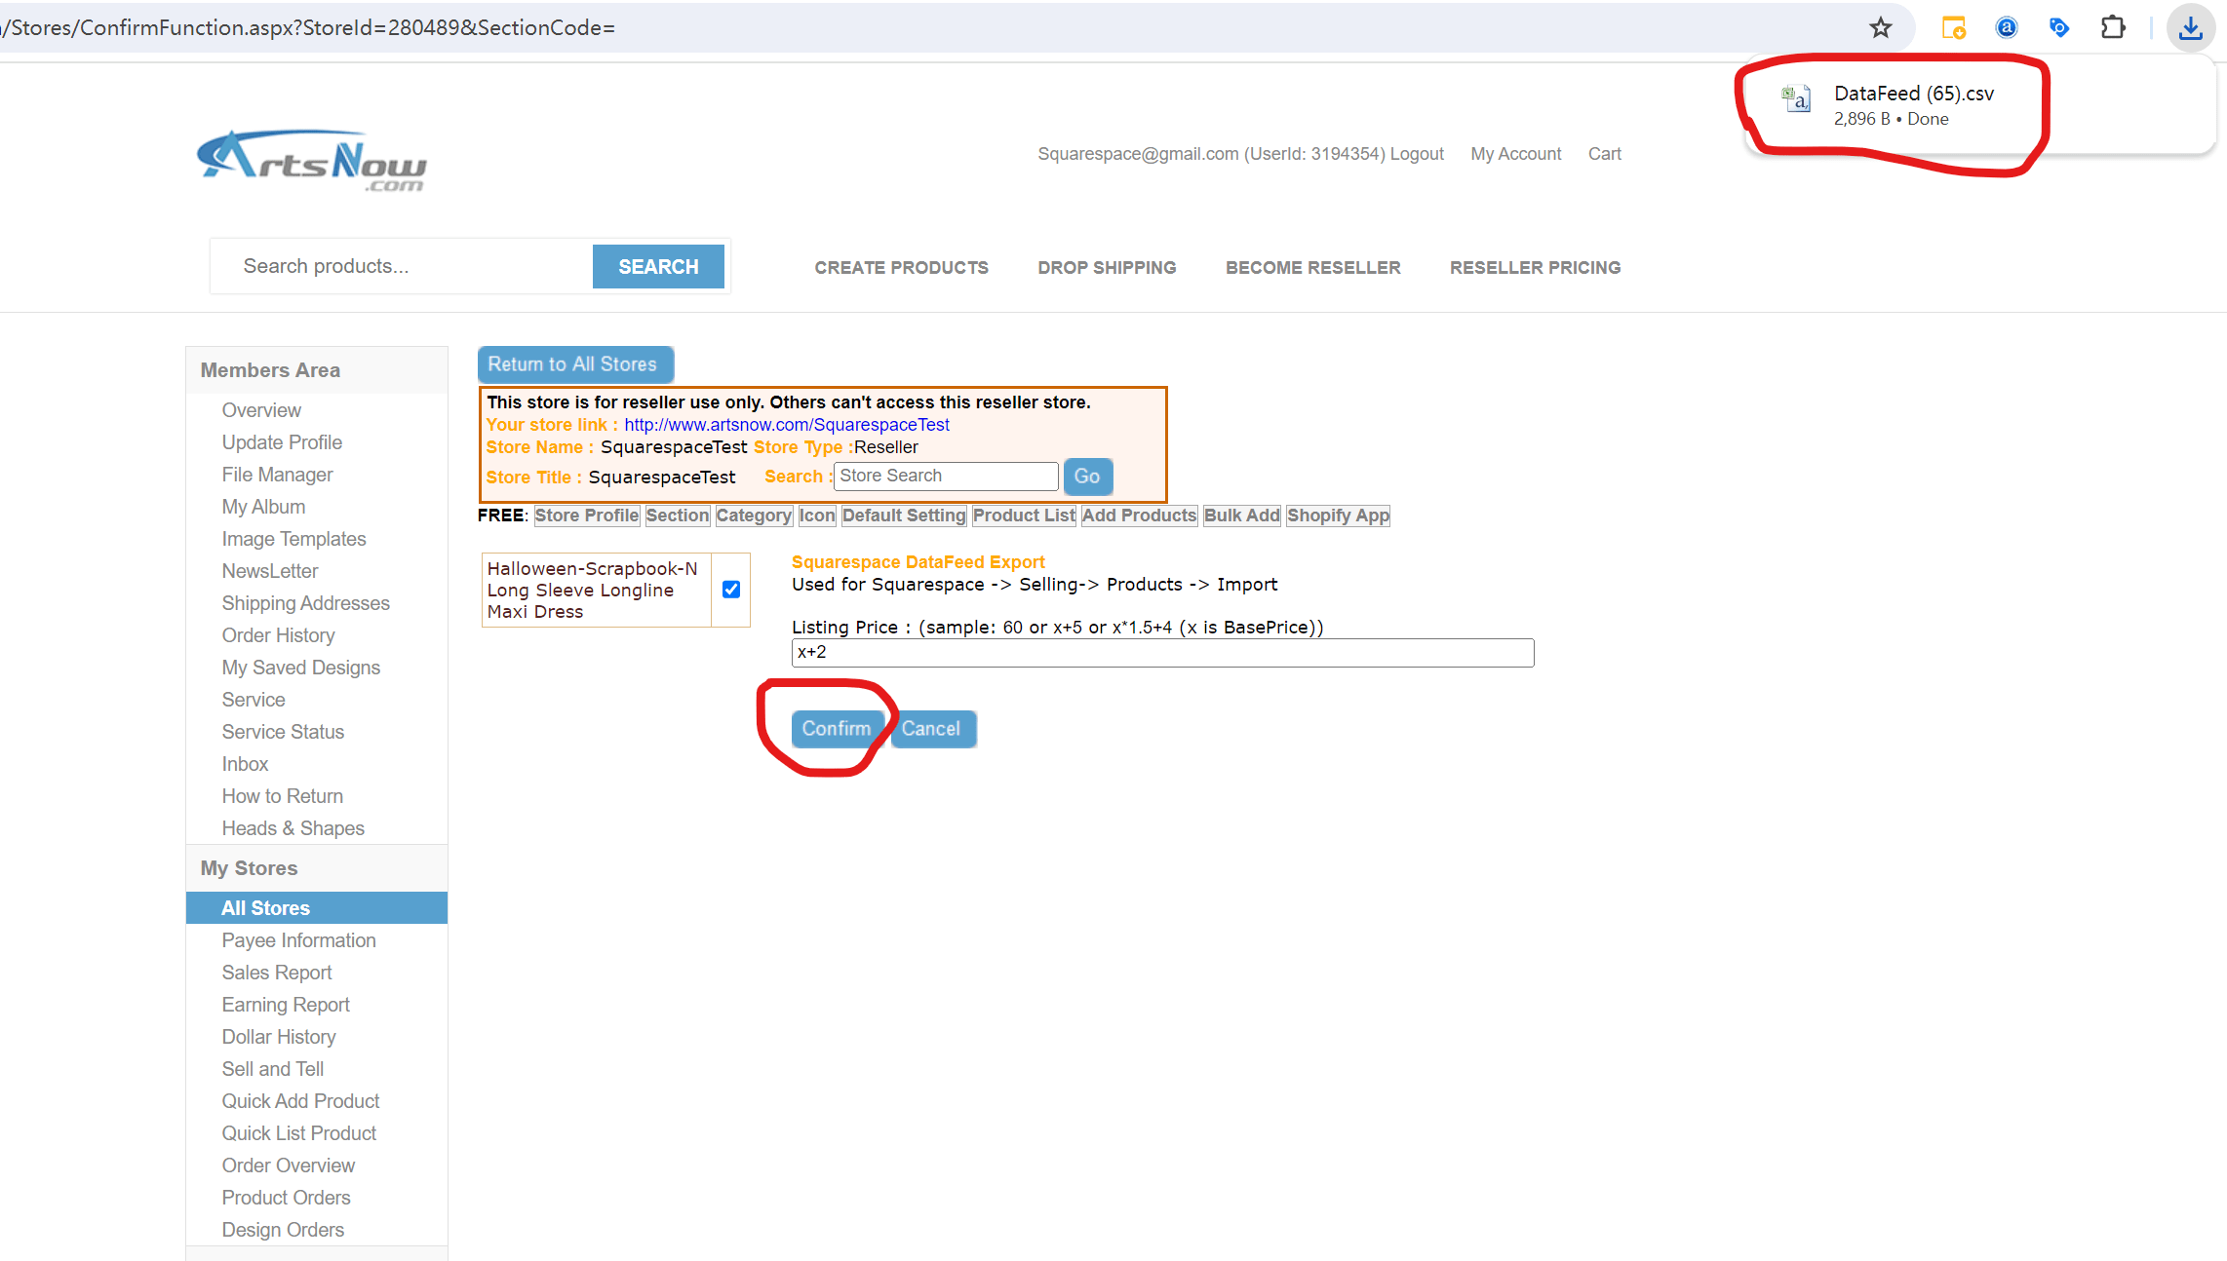2227x1261 pixels.
Task: Open RESELLER PRICING menu
Action: [x=1535, y=268]
